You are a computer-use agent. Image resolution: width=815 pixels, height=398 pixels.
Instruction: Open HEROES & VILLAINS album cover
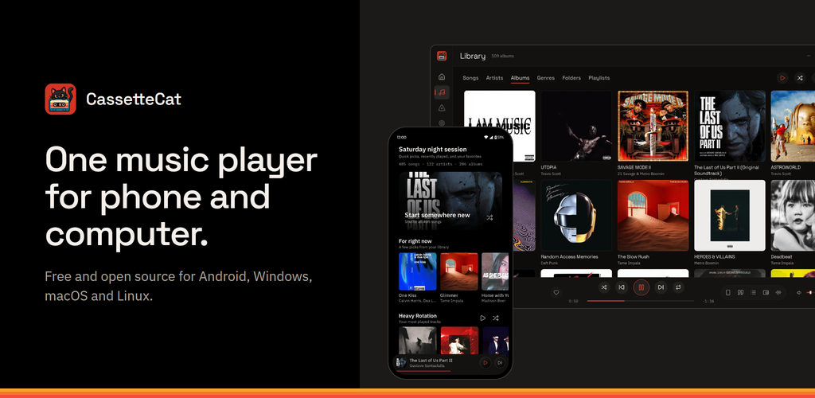click(730, 216)
